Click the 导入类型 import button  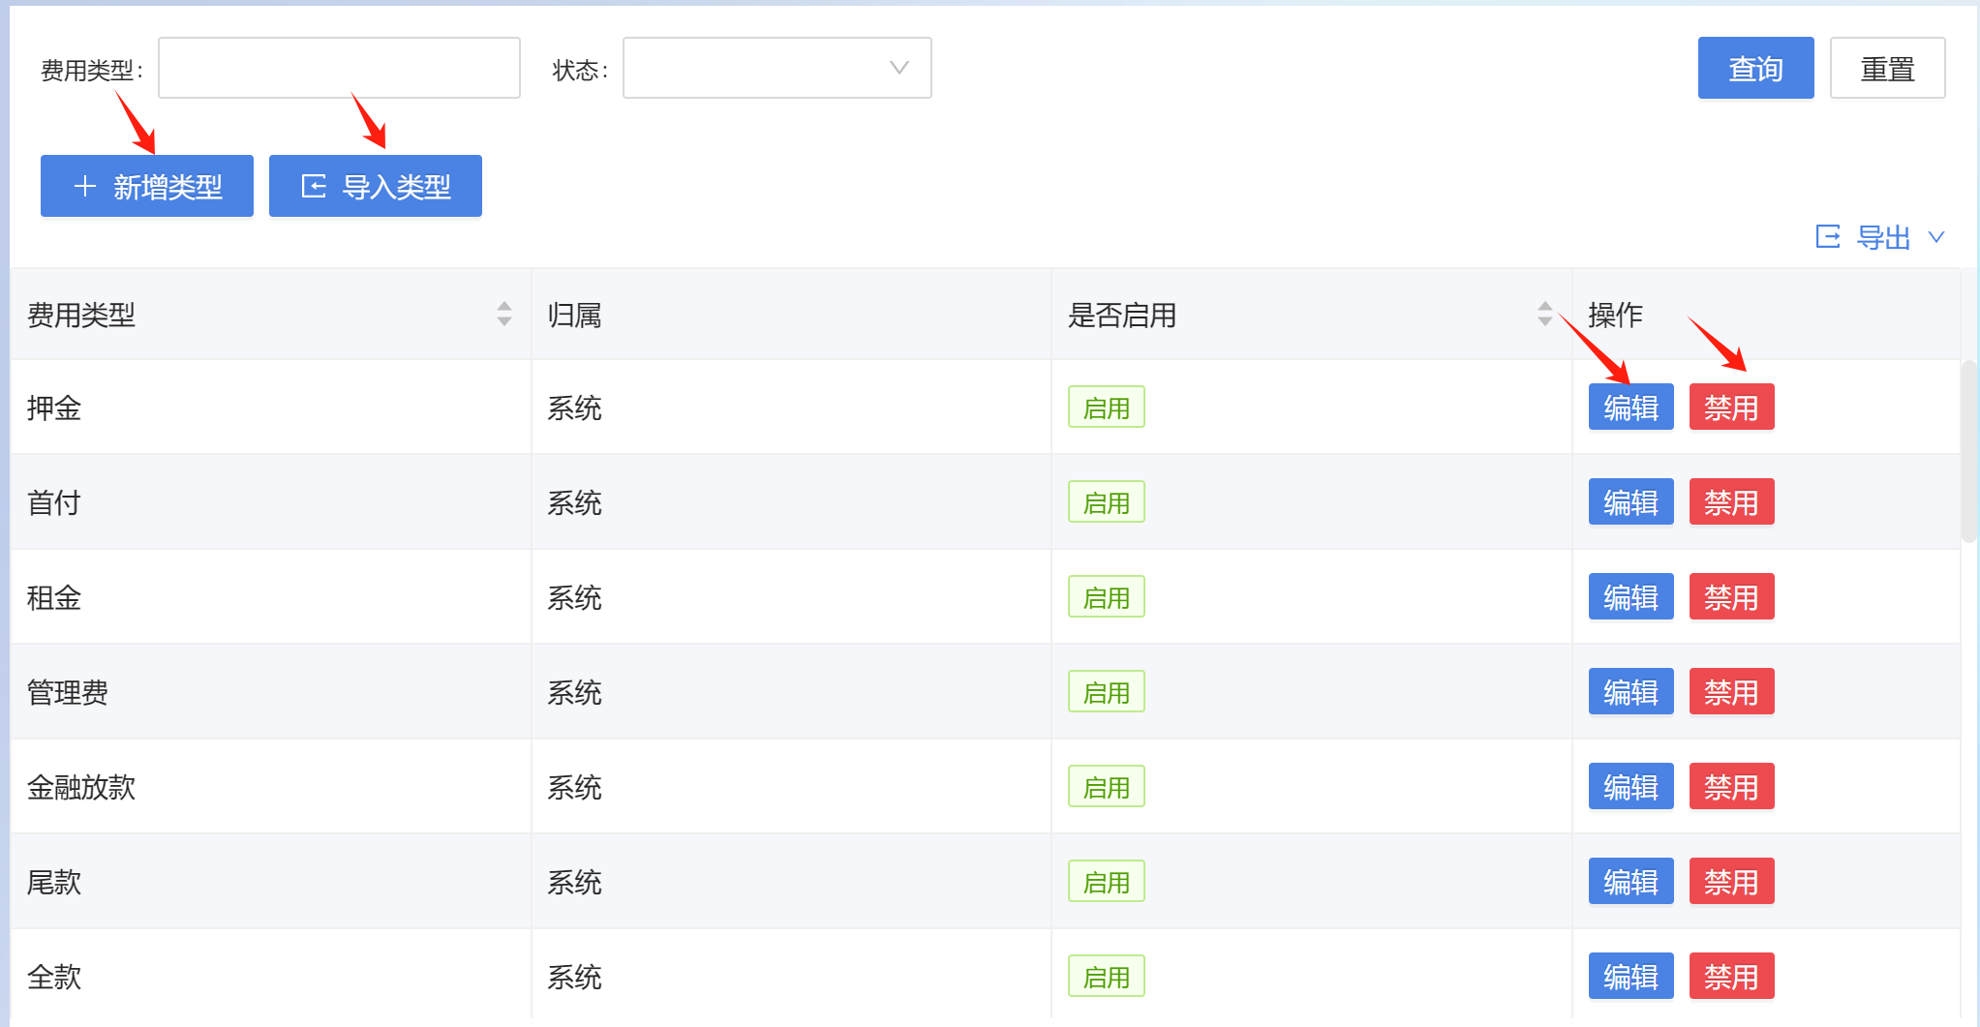click(376, 186)
